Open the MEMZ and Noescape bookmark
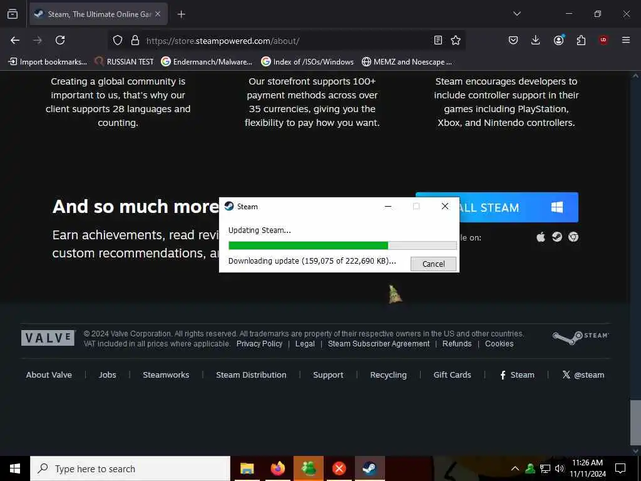This screenshot has width=641, height=481. (x=407, y=62)
